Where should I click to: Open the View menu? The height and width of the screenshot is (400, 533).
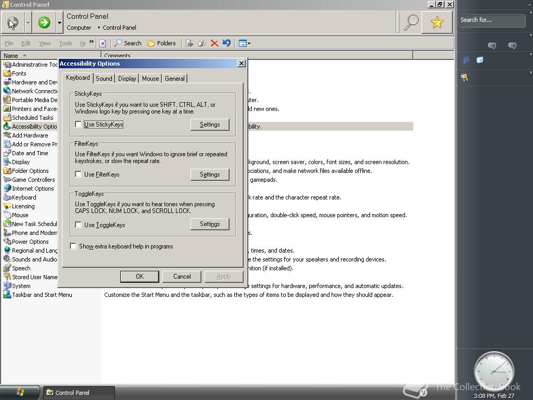coord(45,43)
